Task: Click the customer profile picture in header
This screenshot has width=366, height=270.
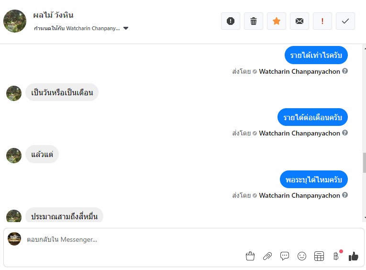Action: click(x=15, y=21)
